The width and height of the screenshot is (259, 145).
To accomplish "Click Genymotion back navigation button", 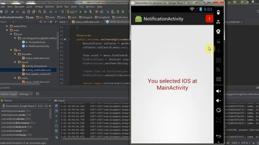I will point(219,136).
